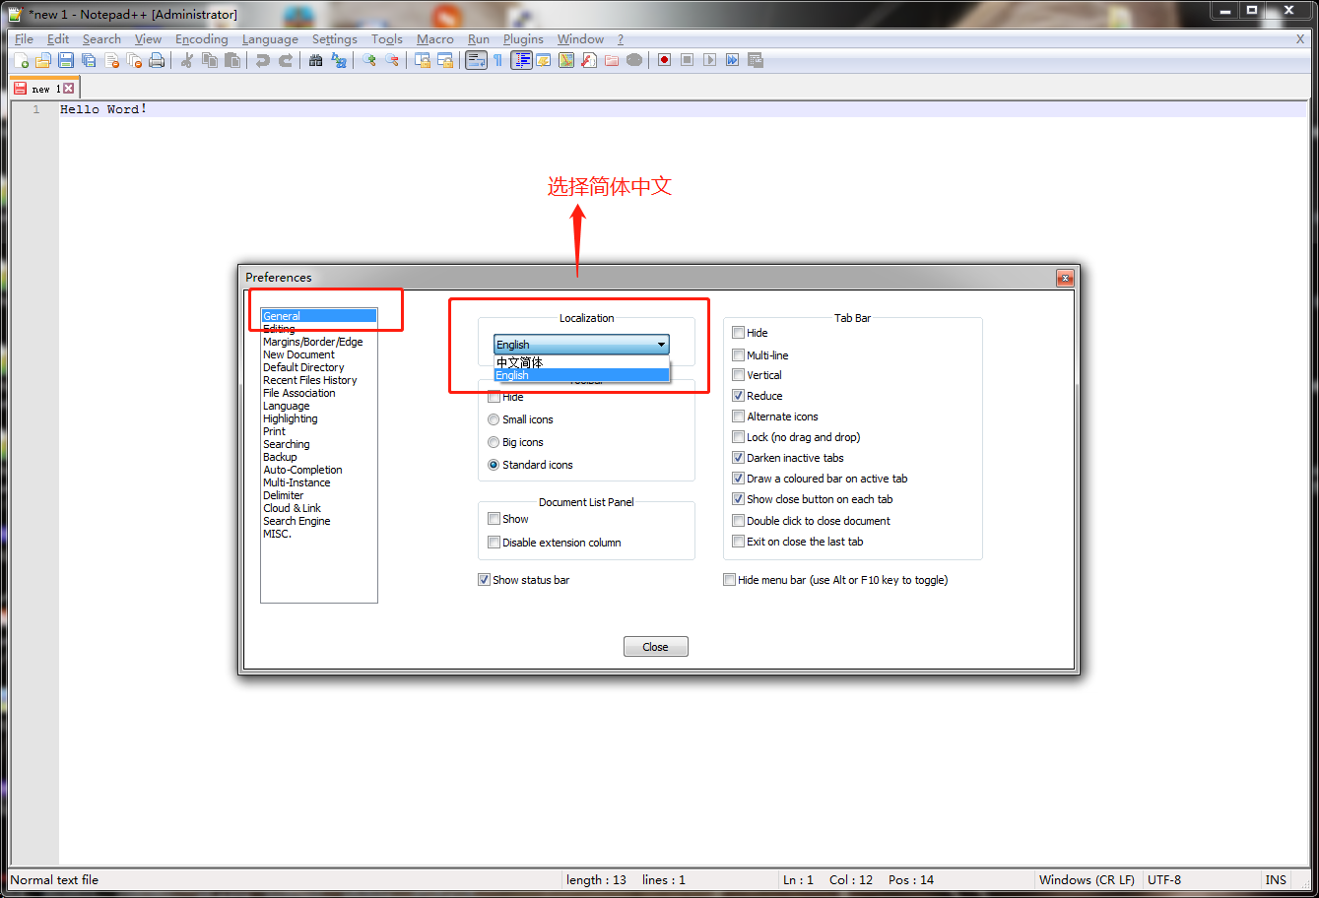
Task: Choose 中文简体 from the Localization list
Action: tap(581, 362)
